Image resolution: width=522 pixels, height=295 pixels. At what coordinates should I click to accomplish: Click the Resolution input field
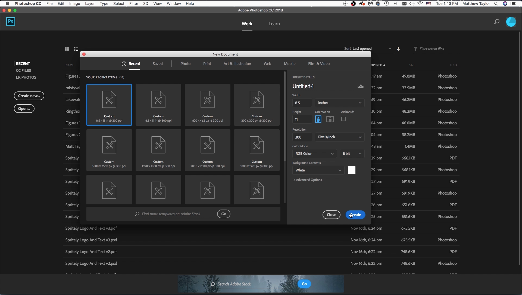point(302,137)
